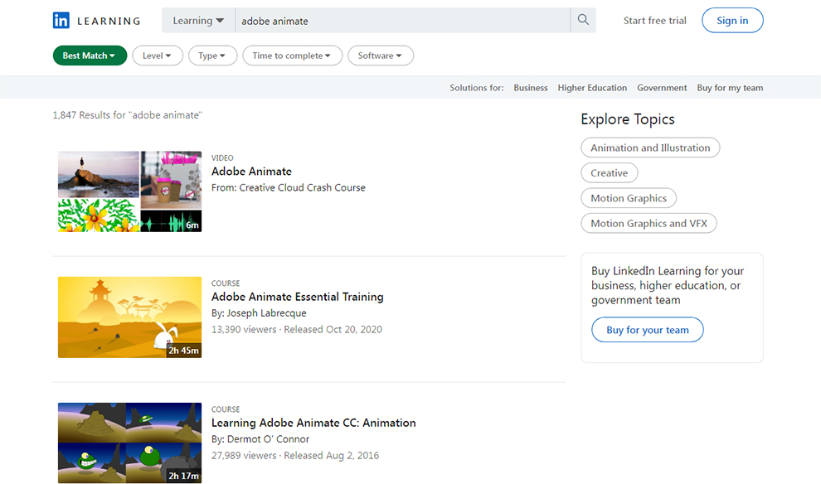Click 'By: Joseph Labrecque' author text
This screenshot has height=484, width=821.
click(x=259, y=313)
